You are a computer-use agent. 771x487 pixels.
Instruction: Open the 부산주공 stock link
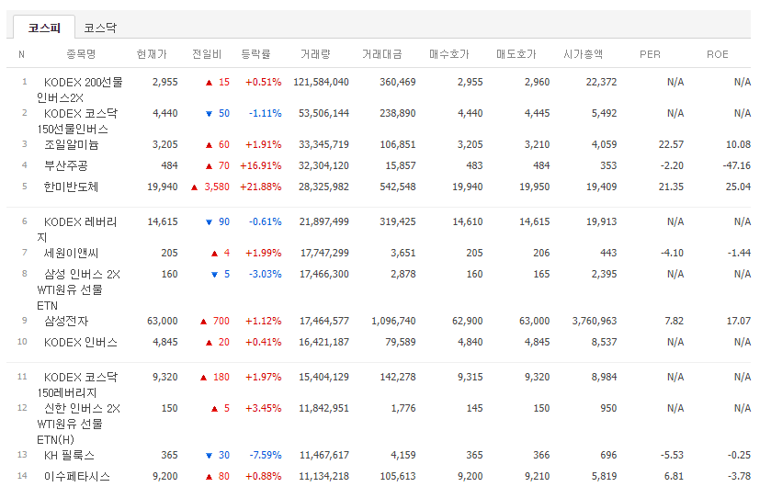pyautogui.click(x=66, y=165)
